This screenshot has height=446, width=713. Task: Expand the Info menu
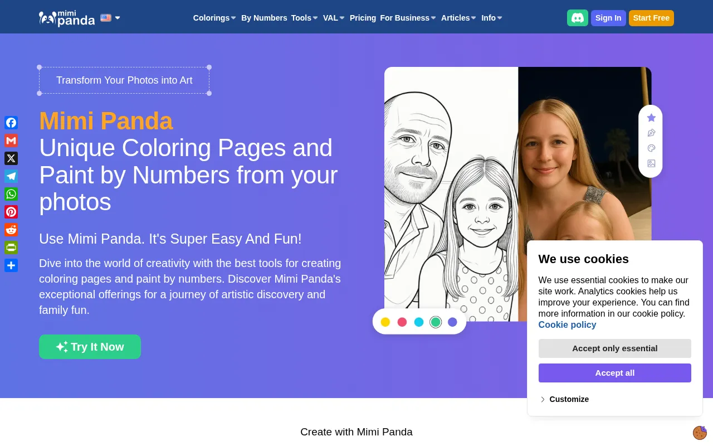pyautogui.click(x=492, y=18)
